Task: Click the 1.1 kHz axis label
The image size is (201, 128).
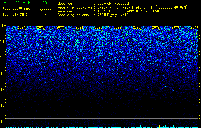Action: click(3, 42)
